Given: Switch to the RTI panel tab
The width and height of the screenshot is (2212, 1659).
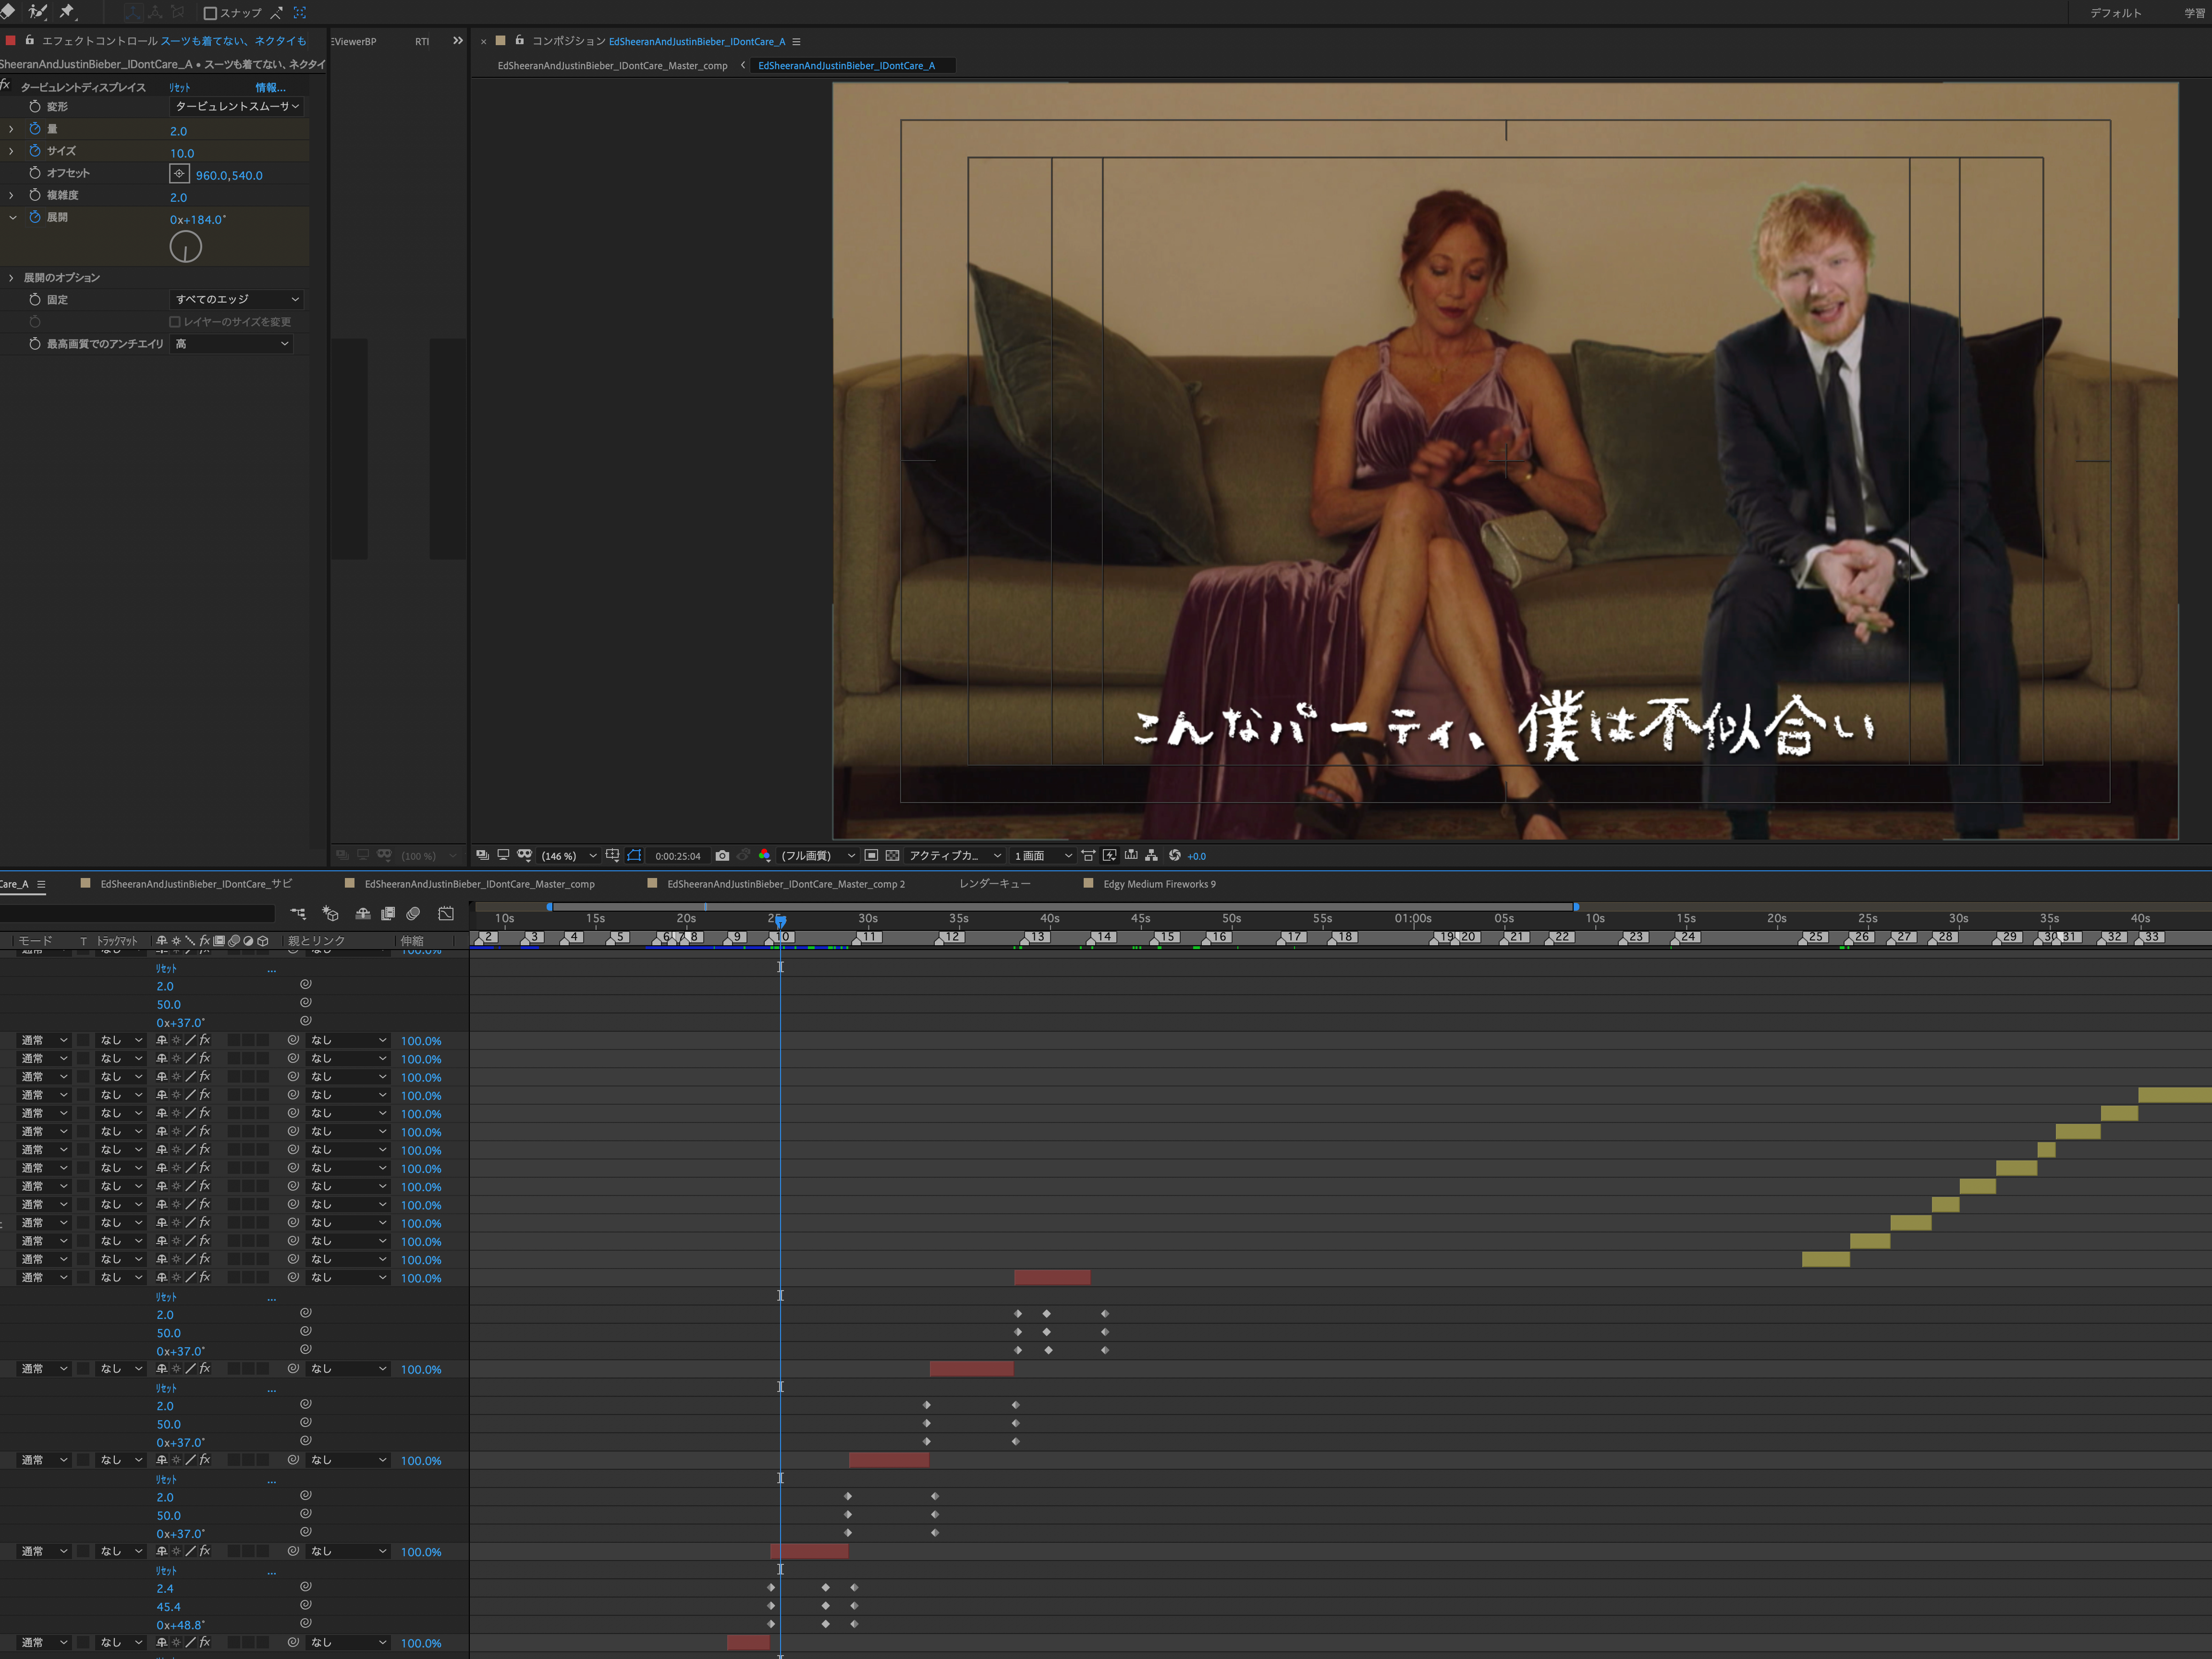Looking at the screenshot, I should click(x=422, y=42).
